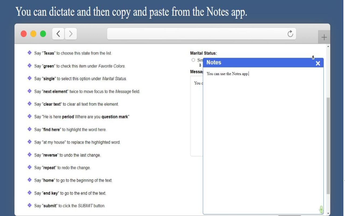
Task: Close the Notes popup with the X
Action: click(x=318, y=63)
